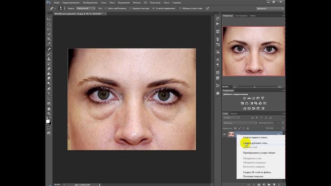Toggle lock all padlock icon
The image size is (331, 186).
pyautogui.click(x=248, y=128)
